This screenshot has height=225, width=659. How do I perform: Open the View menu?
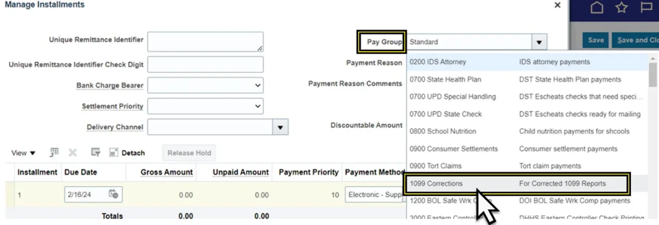tap(24, 153)
